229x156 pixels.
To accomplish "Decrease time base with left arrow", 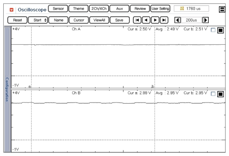I will [177, 20].
